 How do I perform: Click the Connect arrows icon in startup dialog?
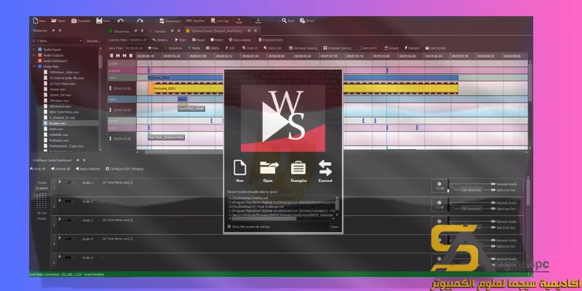[x=325, y=168]
